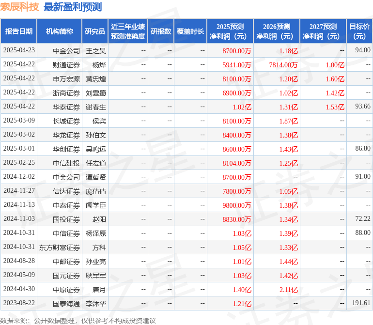Click the 研报数 column header
The width and height of the screenshot is (373, 325).
(x=161, y=31)
